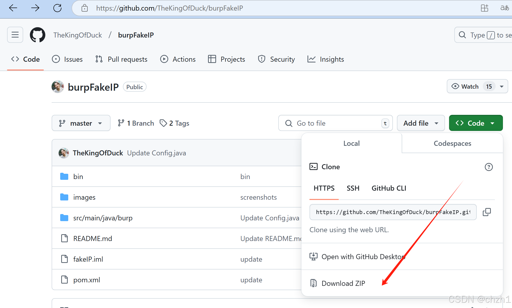Go to the GitHub homepage logo

point(38,35)
